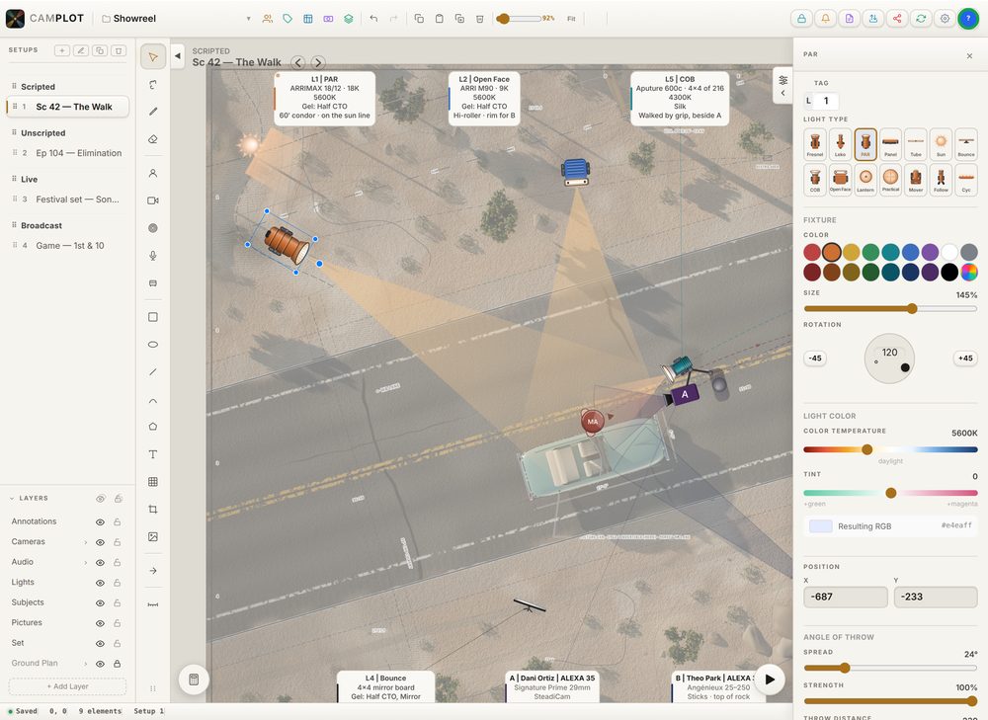Click the X position input field
988x720 pixels.
(x=846, y=597)
